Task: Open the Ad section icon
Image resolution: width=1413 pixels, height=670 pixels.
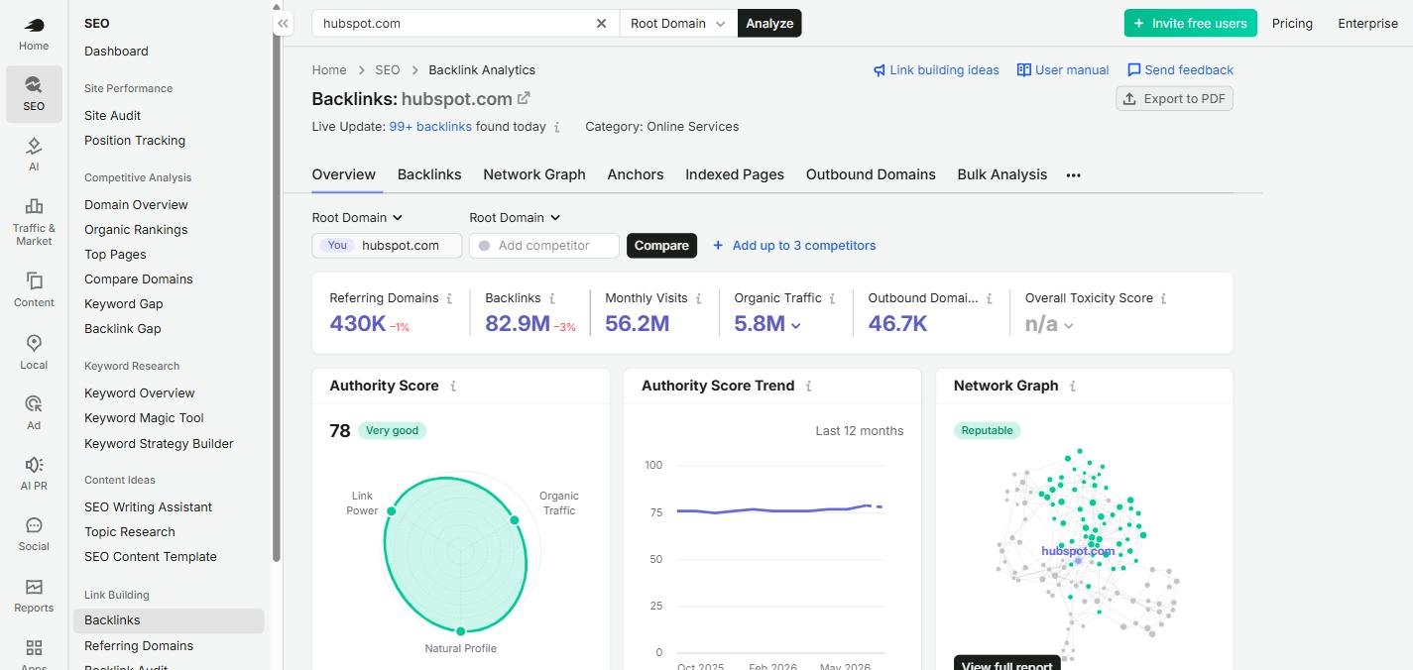Action: (34, 403)
